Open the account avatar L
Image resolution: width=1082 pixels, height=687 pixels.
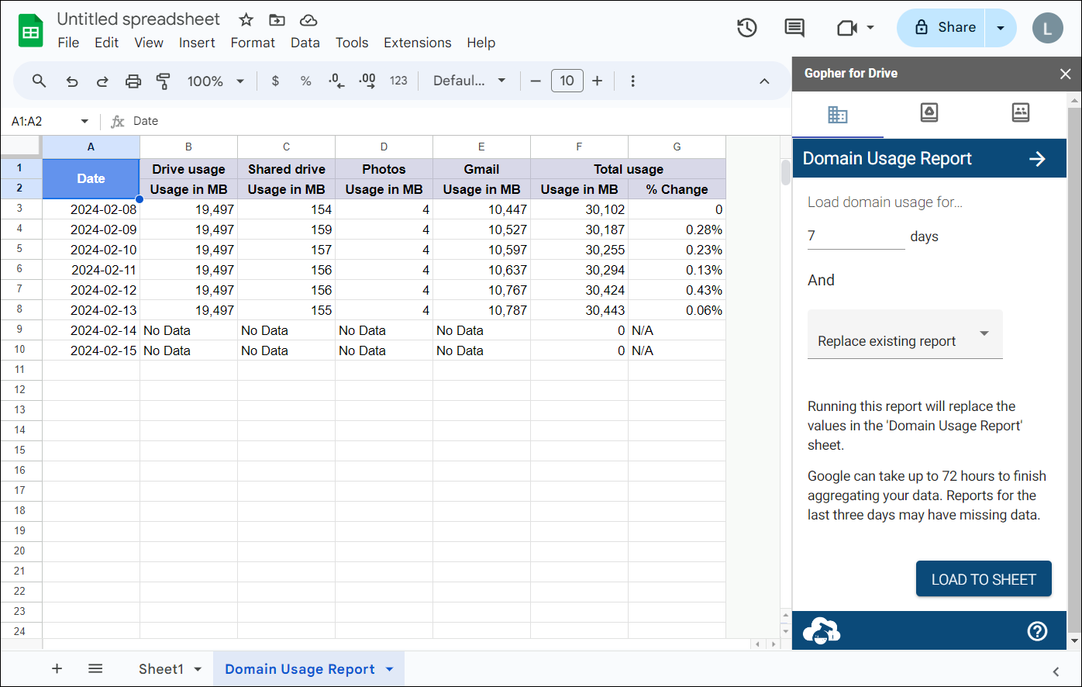pos(1047,28)
